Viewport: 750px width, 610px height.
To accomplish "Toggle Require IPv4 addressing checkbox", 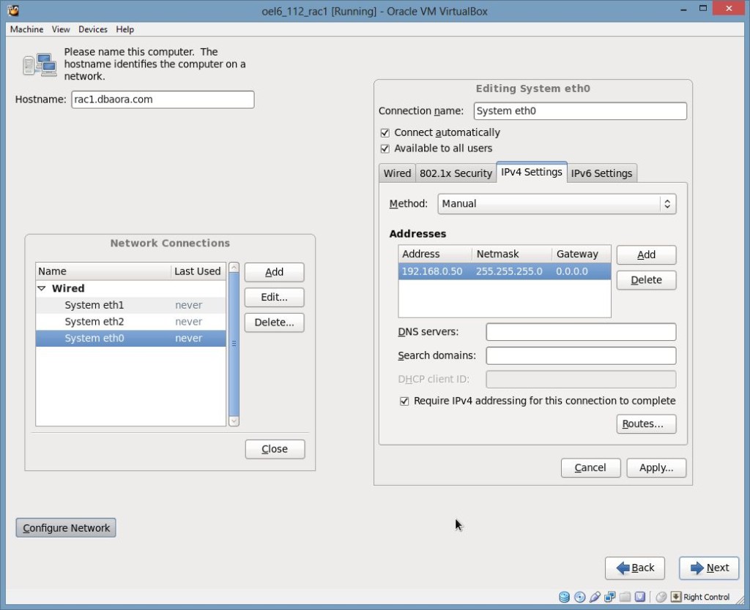I will coord(404,402).
